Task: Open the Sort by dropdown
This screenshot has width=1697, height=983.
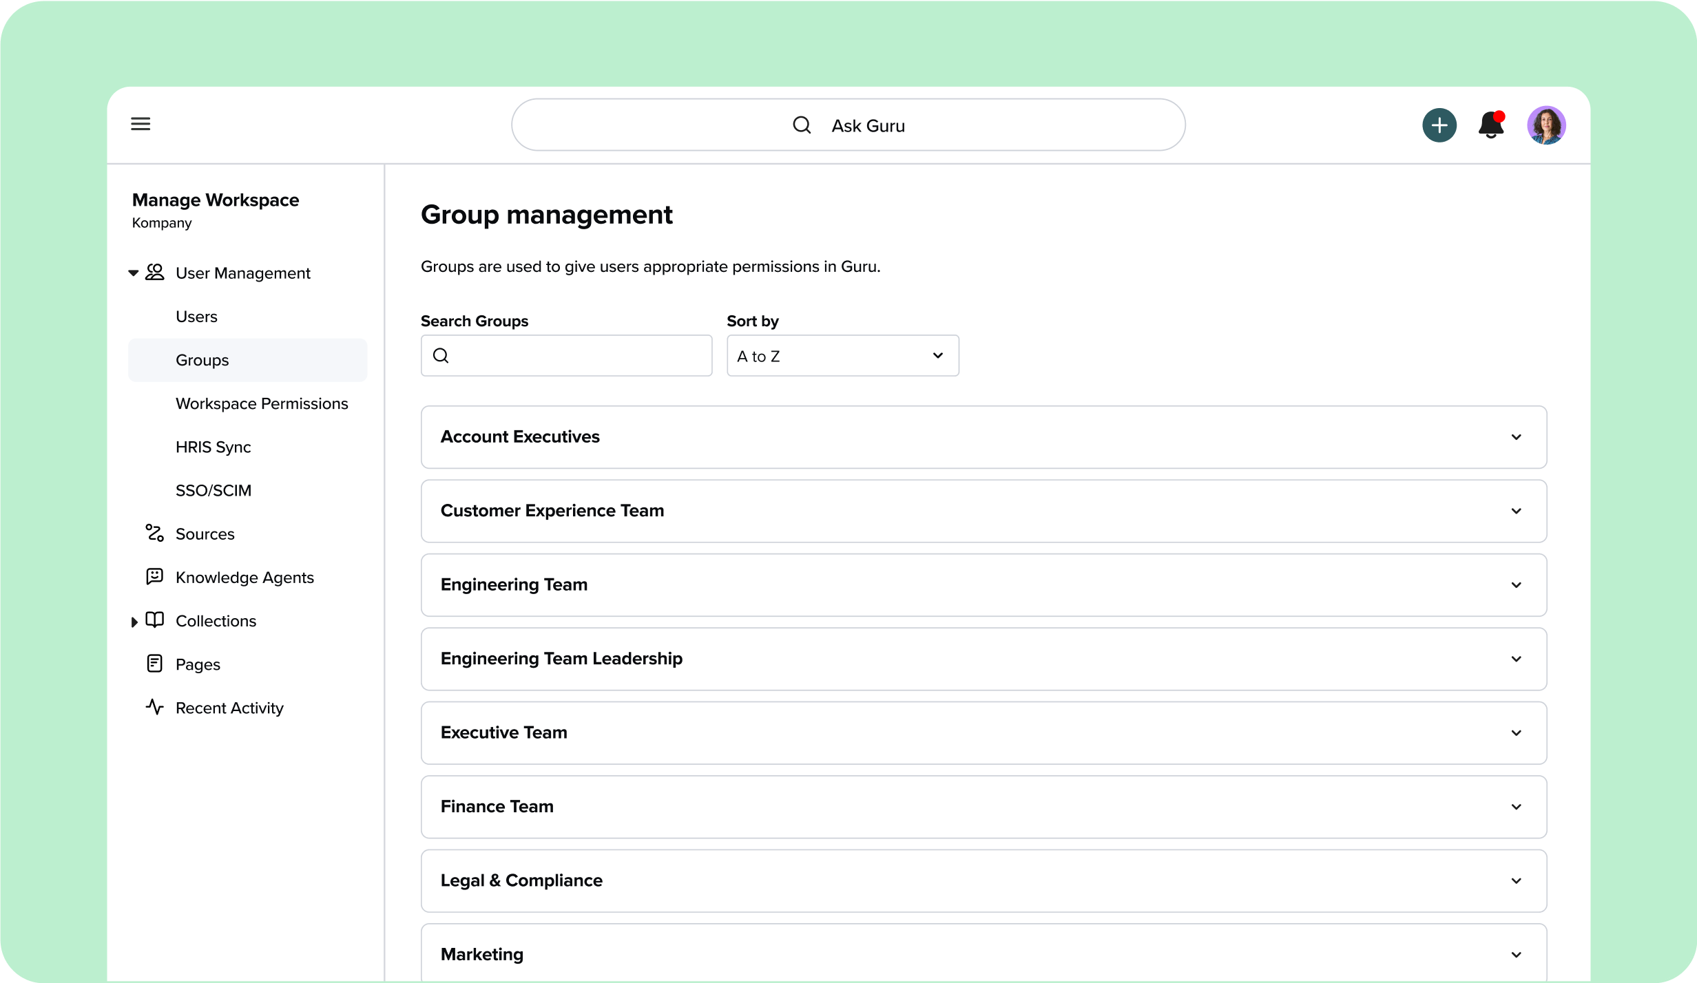Action: click(842, 356)
